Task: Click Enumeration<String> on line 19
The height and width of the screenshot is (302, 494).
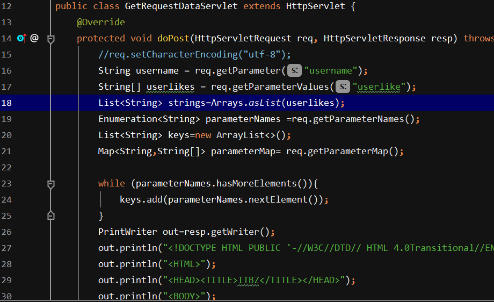Action: point(149,119)
